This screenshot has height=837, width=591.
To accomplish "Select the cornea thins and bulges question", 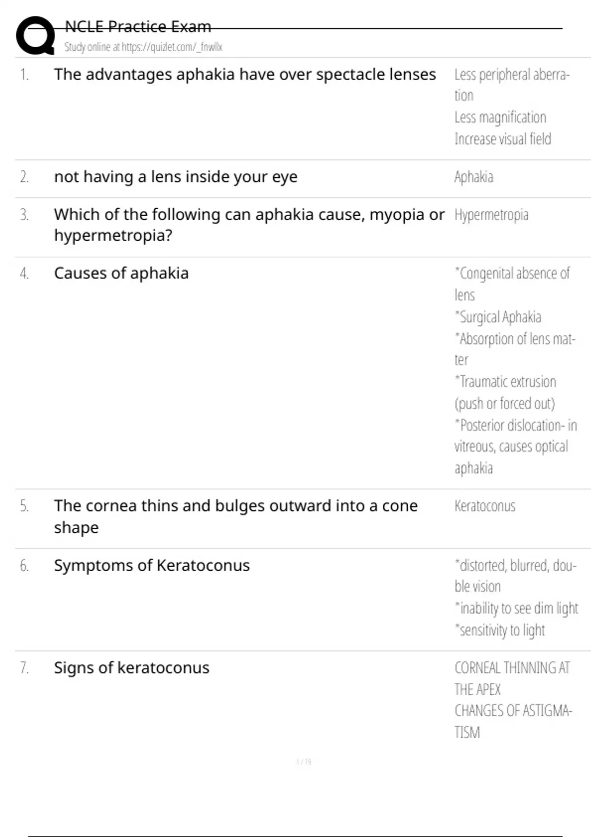I will coord(236,516).
